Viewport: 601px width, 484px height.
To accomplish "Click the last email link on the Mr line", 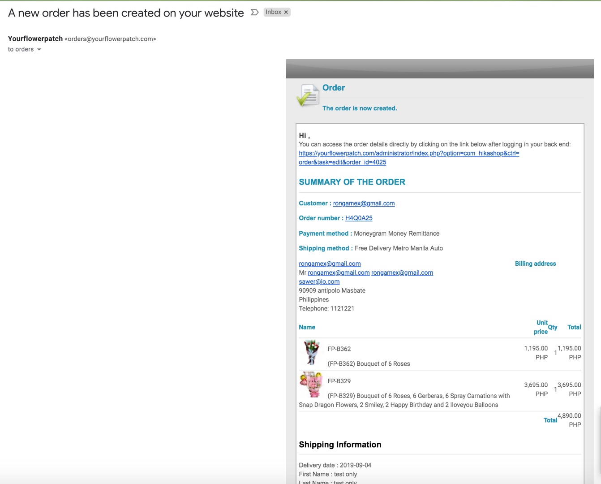I will pos(402,273).
